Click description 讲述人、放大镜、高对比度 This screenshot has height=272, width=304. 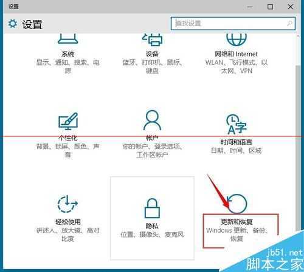pos(67,234)
